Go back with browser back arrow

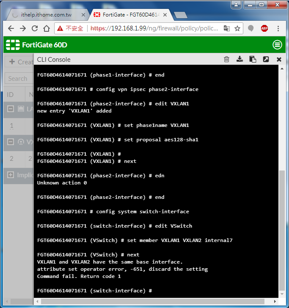11,28
